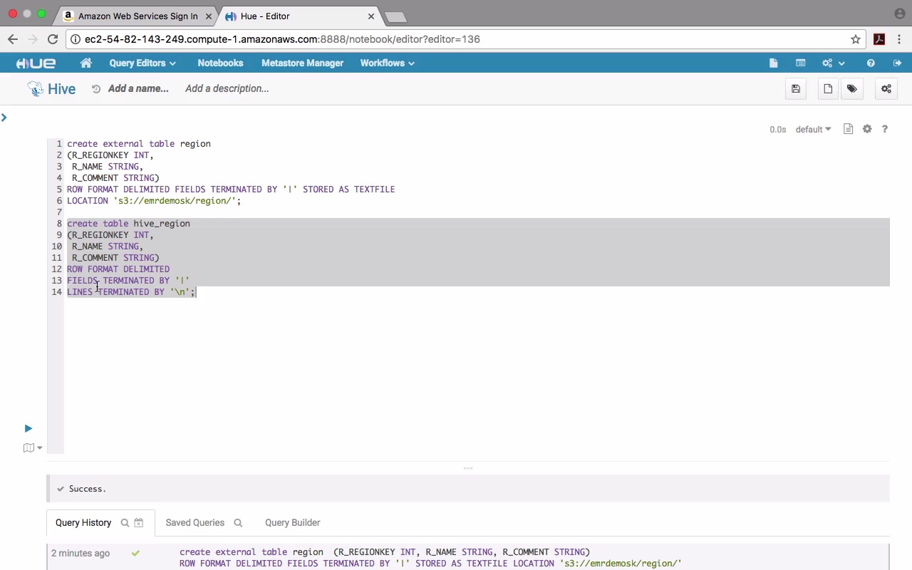Image resolution: width=912 pixels, height=570 pixels.
Task: Click the Hive editor title
Action: coord(61,89)
